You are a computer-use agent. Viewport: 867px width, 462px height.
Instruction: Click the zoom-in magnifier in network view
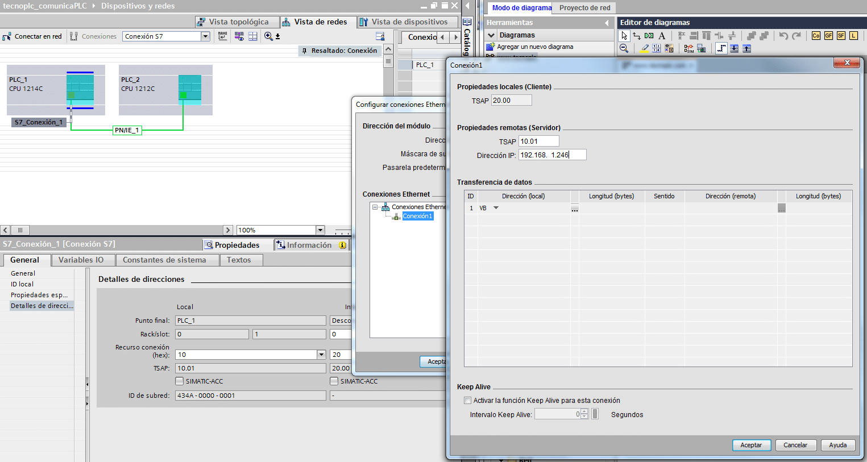(x=268, y=36)
